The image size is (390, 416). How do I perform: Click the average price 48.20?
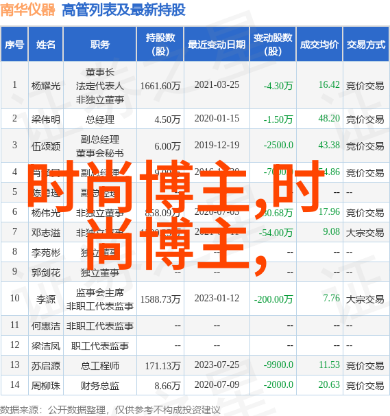click(329, 118)
